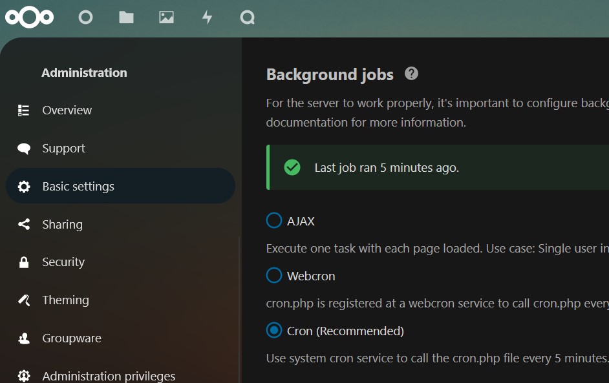Select the AJAX radio button
This screenshot has width=609, height=383.
(x=274, y=220)
